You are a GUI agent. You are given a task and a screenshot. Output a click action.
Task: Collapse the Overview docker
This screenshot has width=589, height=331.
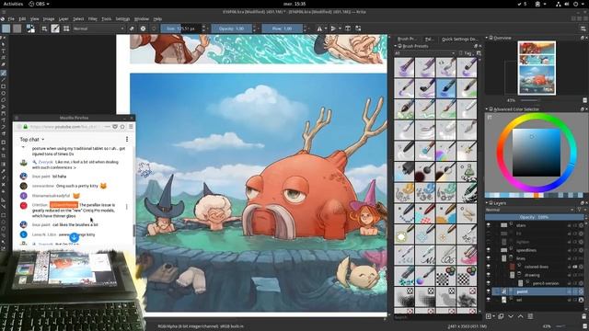(487, 38)
